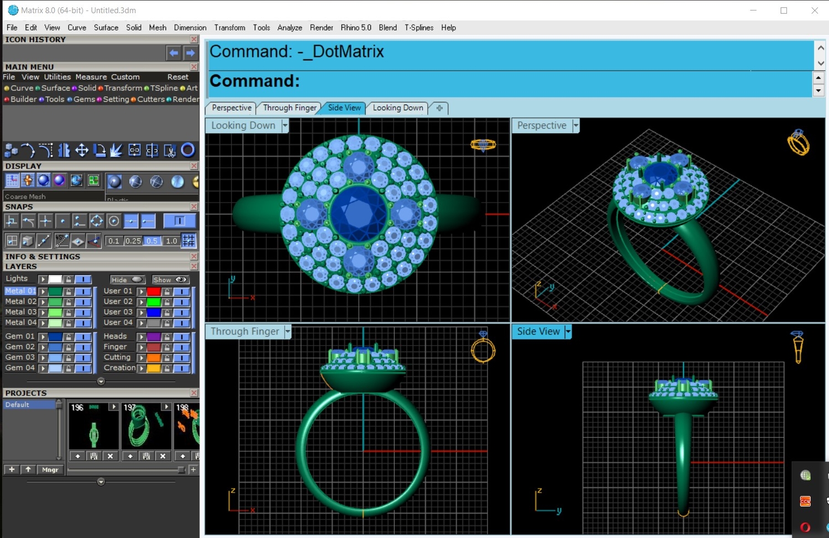This screenshot has width=829, height=538.
Task: Click the gold material sphere in Display
Action: (196, 181)
